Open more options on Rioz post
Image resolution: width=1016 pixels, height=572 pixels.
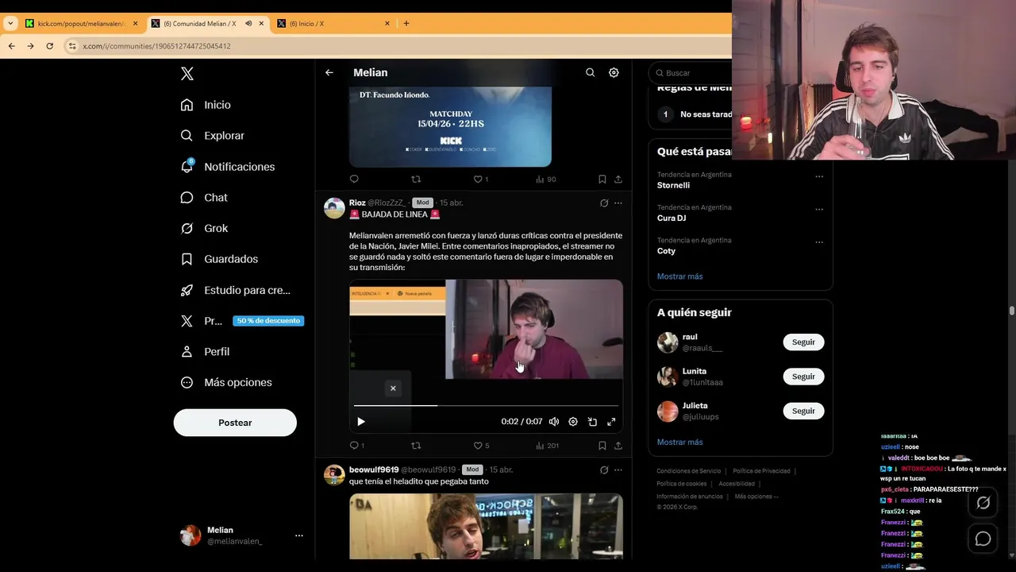[x=618, y=203]
